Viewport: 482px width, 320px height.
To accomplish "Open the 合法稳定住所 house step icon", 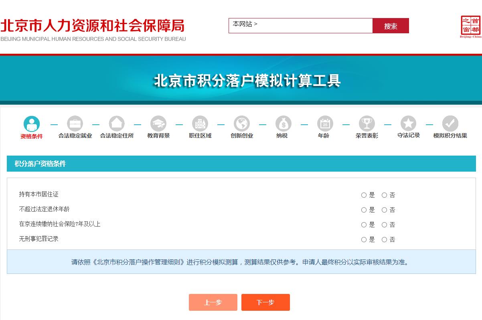I will tap(117, 124).
